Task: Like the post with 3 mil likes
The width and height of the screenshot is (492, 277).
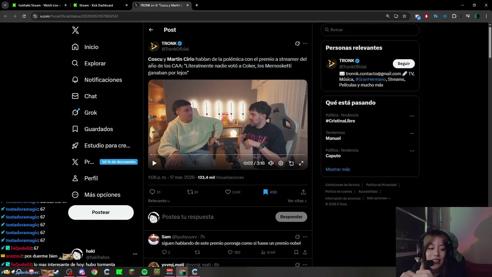Action: 233,192
